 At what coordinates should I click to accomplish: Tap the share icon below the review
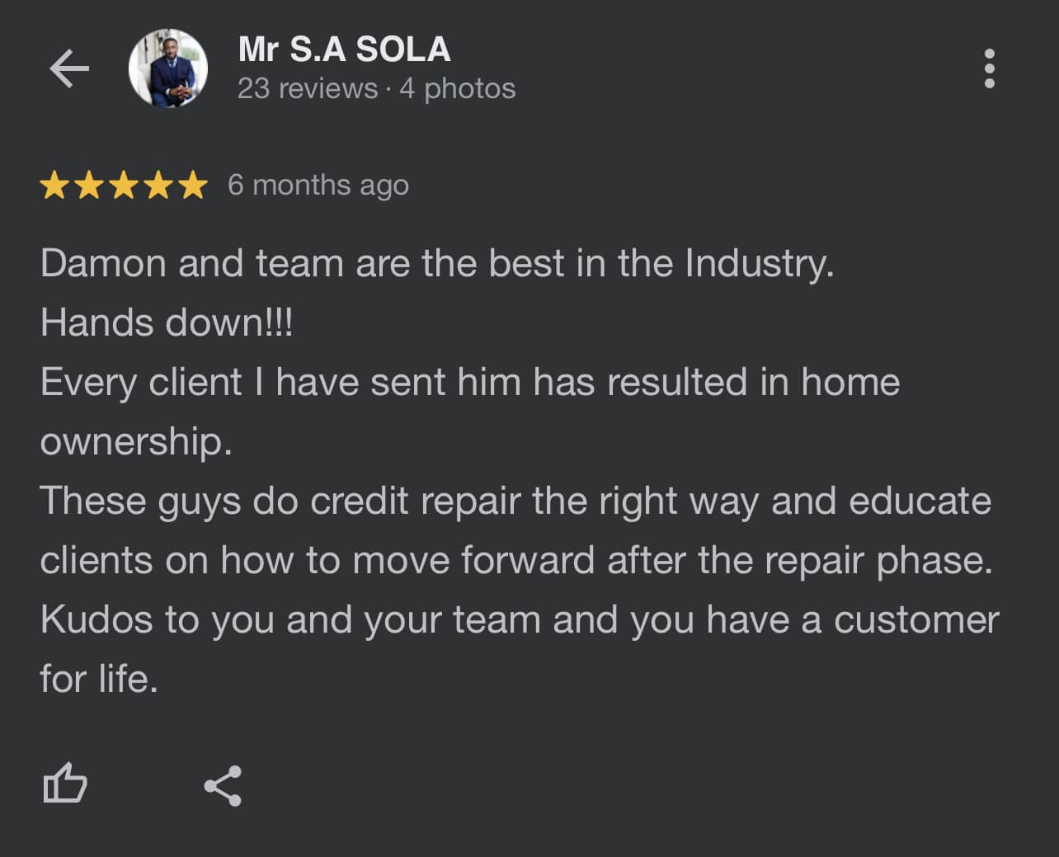pos(223,785)
